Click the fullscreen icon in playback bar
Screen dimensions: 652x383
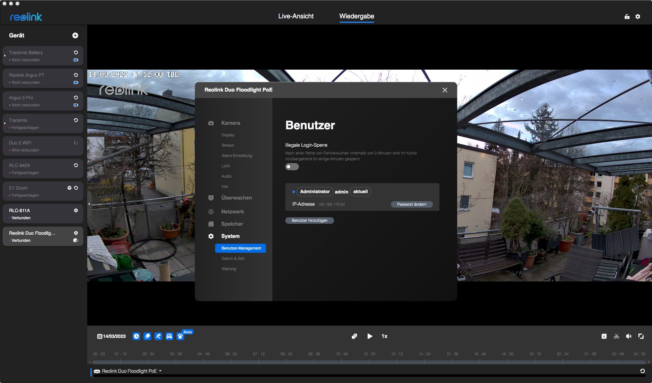click(641, 336)
